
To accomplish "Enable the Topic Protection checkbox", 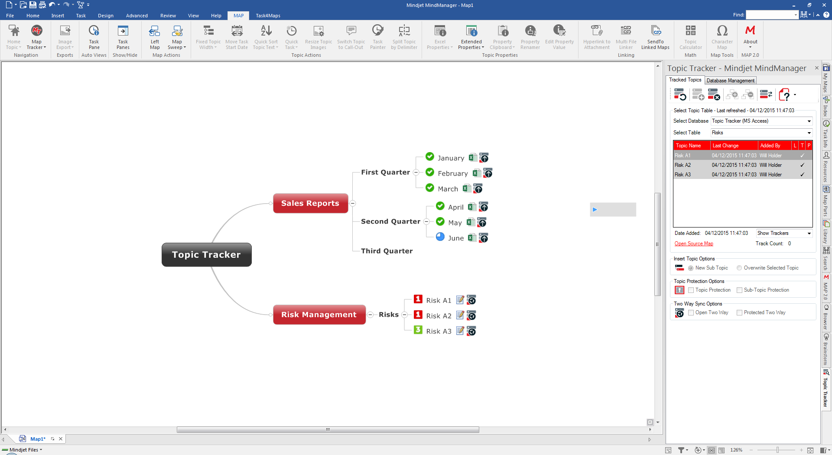I will point(691,290).
